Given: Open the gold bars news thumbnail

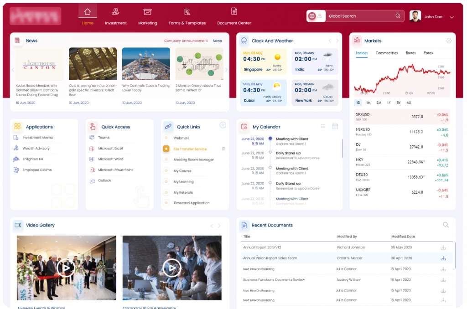Looking at the screenshot, I should pyautogui.click(x=93, y=64).
